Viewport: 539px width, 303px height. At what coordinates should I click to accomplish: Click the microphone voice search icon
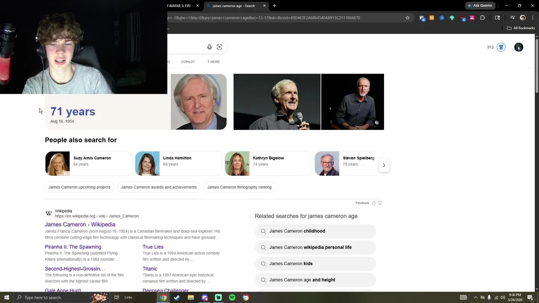(x=209, y=47)
